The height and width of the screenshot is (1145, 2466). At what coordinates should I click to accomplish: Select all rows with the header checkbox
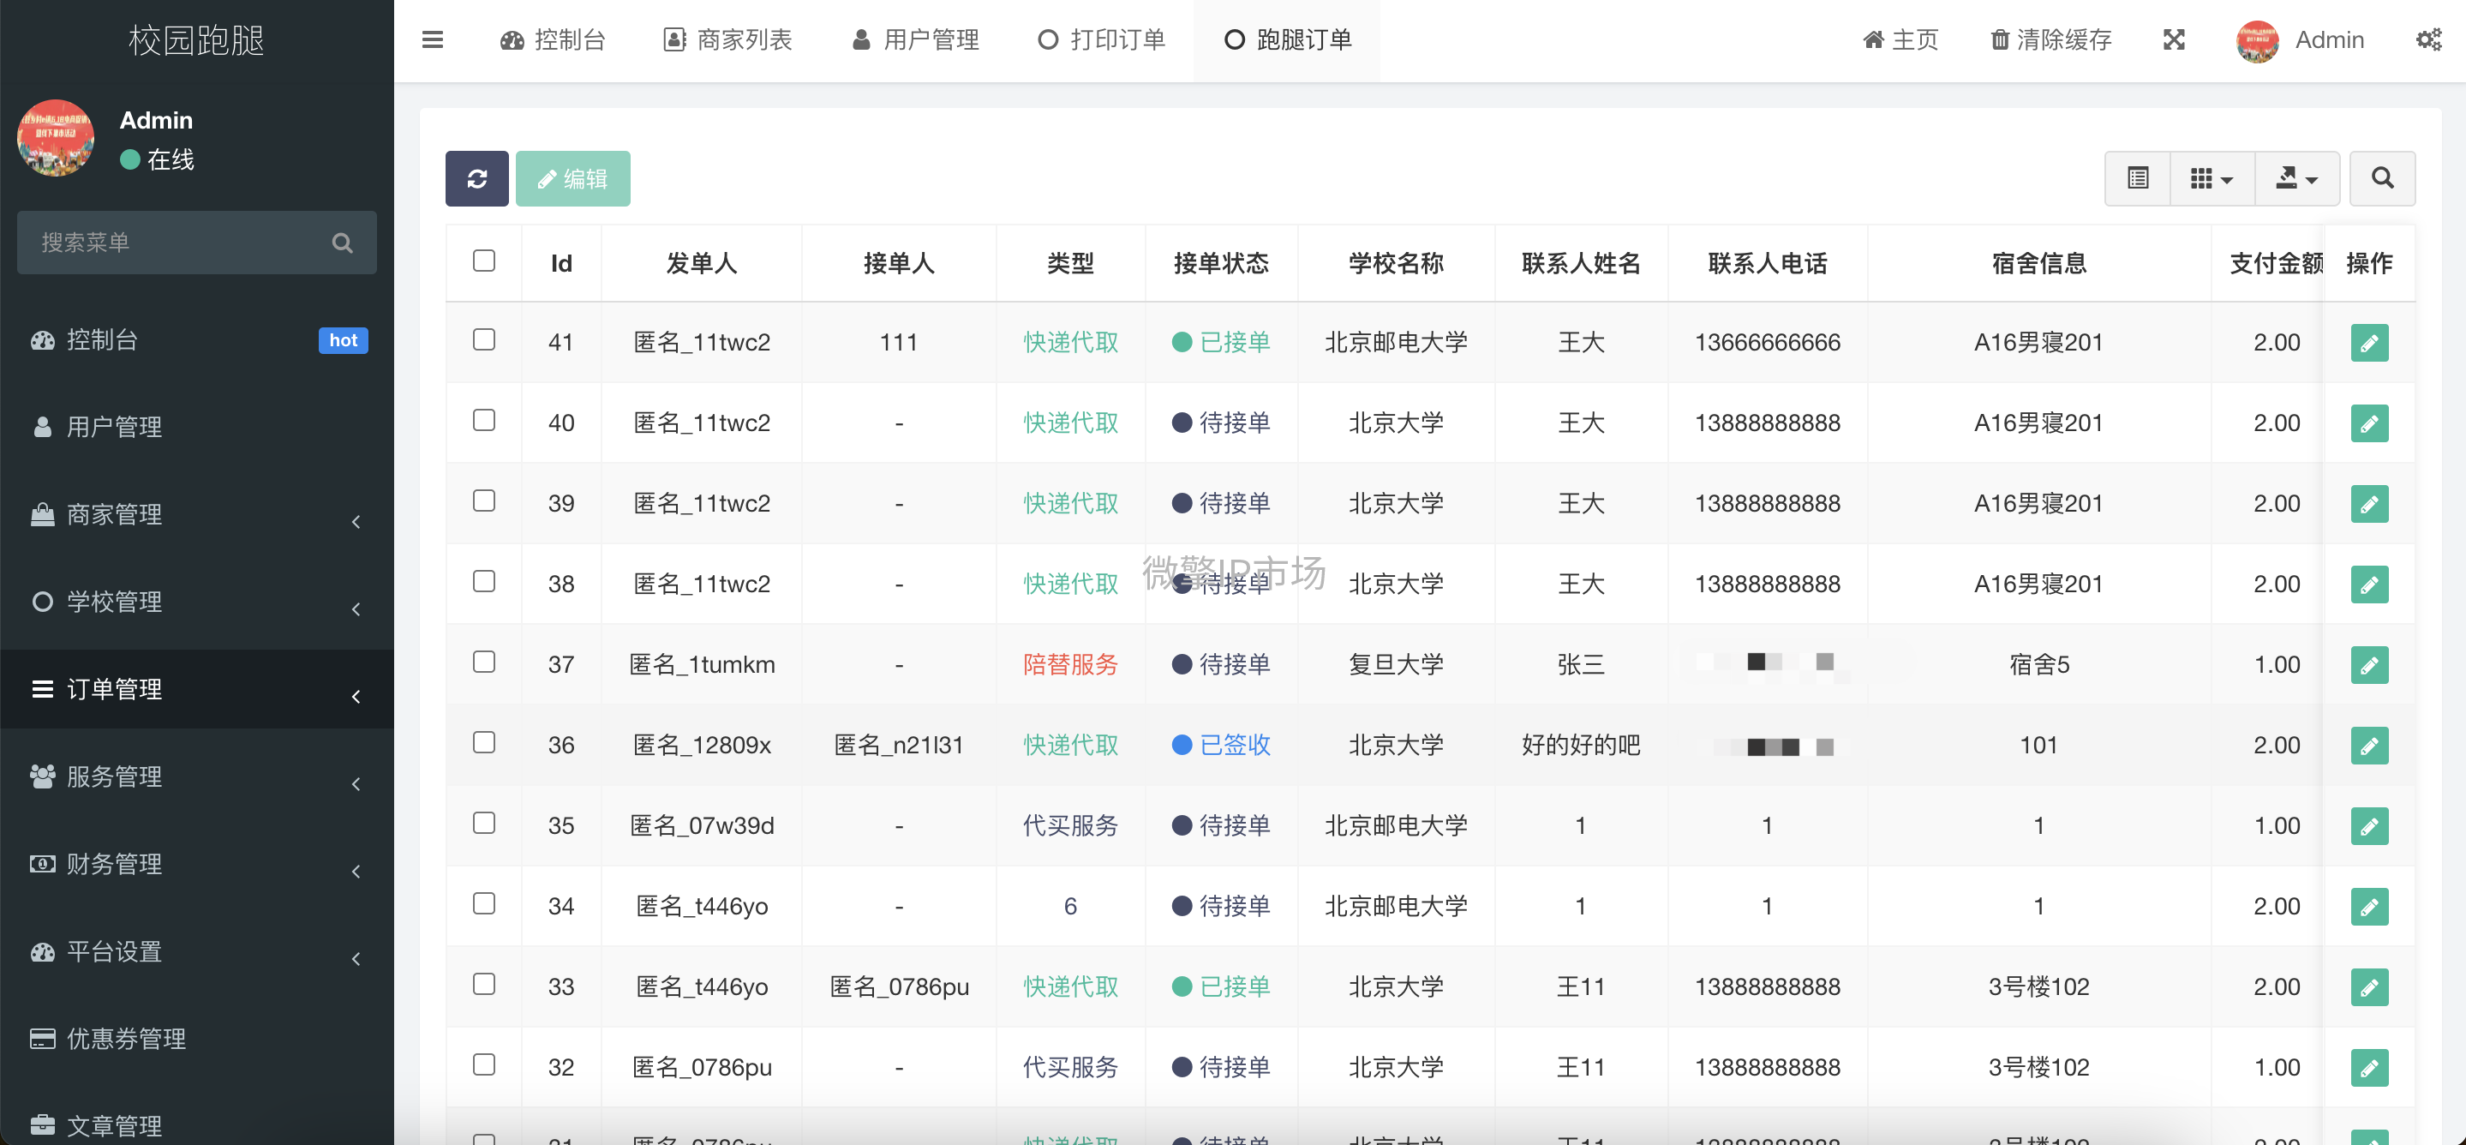tap(484, 261)
